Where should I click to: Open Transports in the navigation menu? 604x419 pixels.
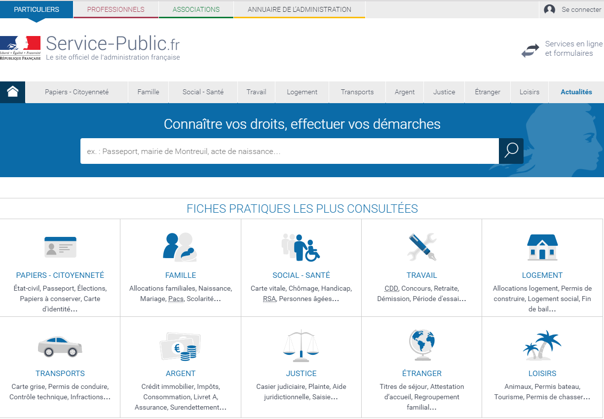[357, 92]
